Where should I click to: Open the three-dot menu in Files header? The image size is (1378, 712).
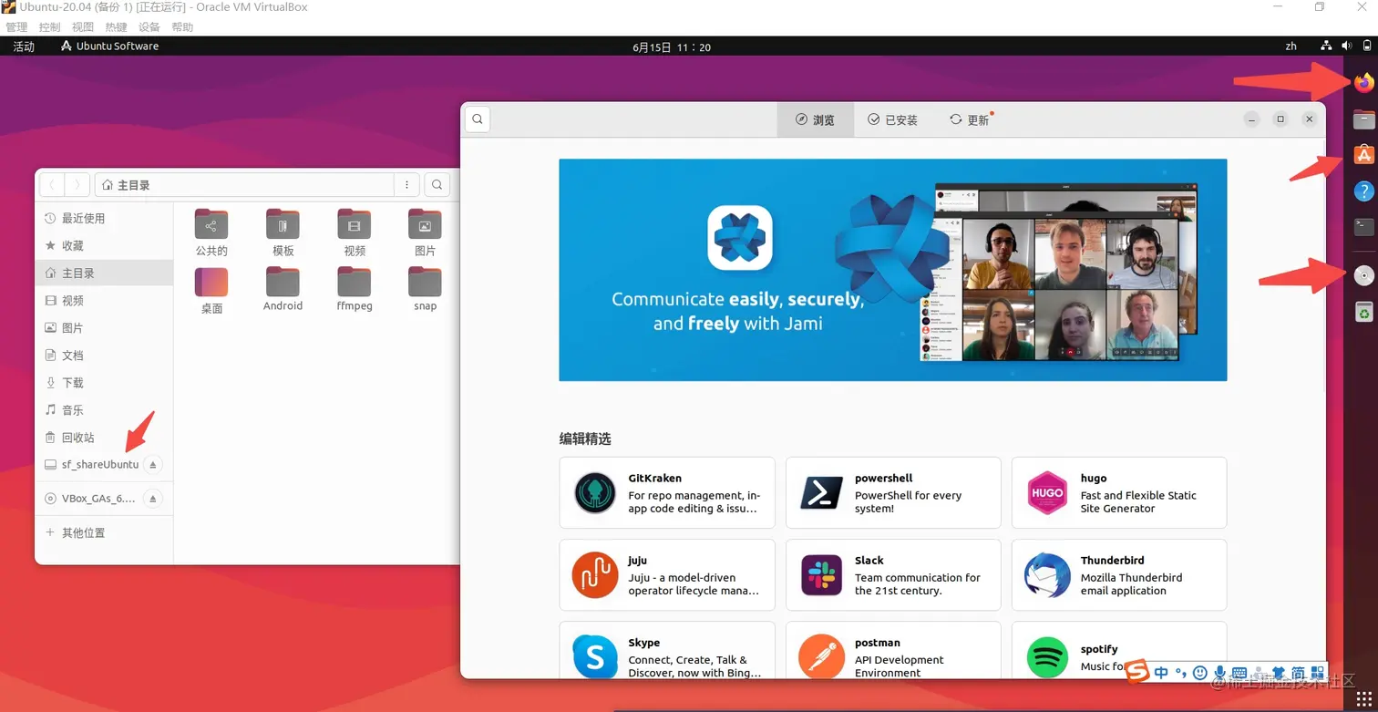(x=406, y=185)
